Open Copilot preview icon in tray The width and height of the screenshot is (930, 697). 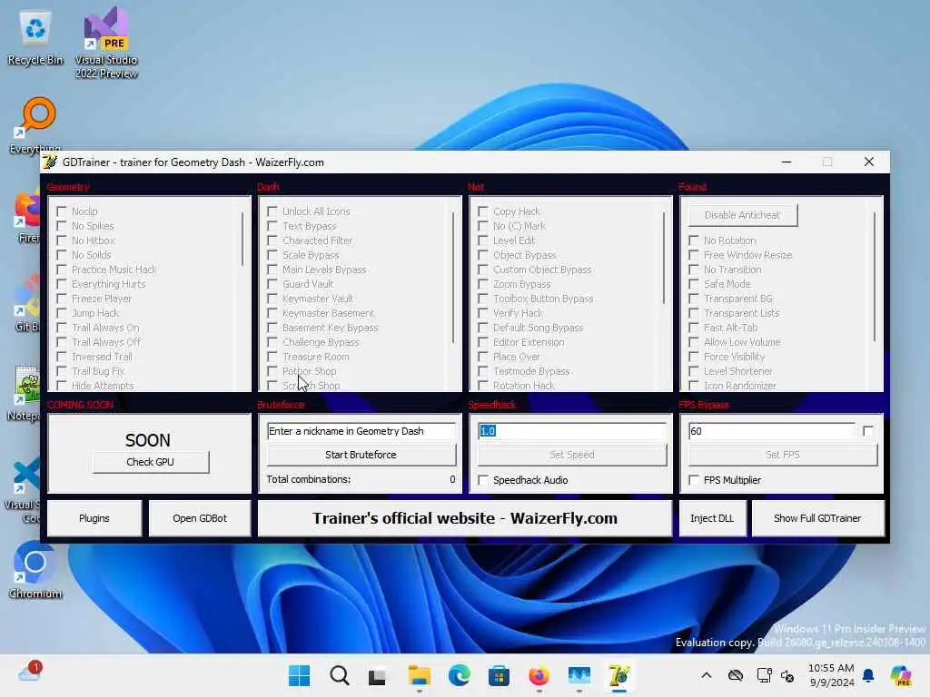(x=901, y=675)
